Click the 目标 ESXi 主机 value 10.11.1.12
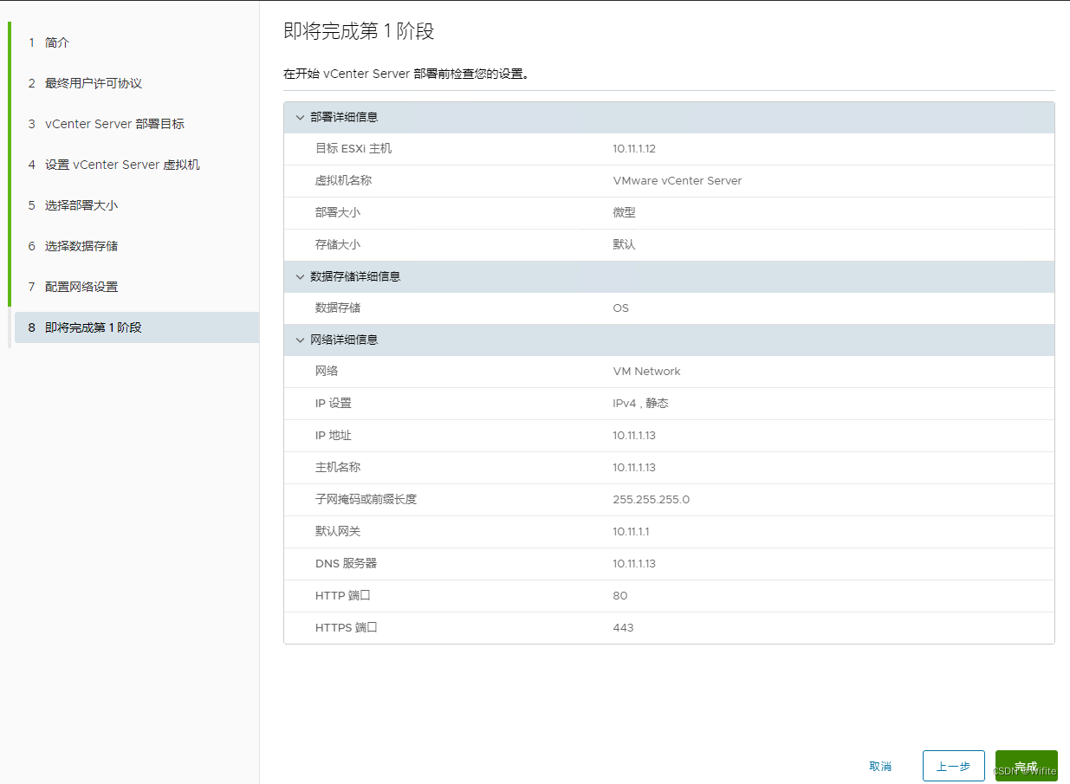The image size is (1070, 784). click(x=634, y=149)
